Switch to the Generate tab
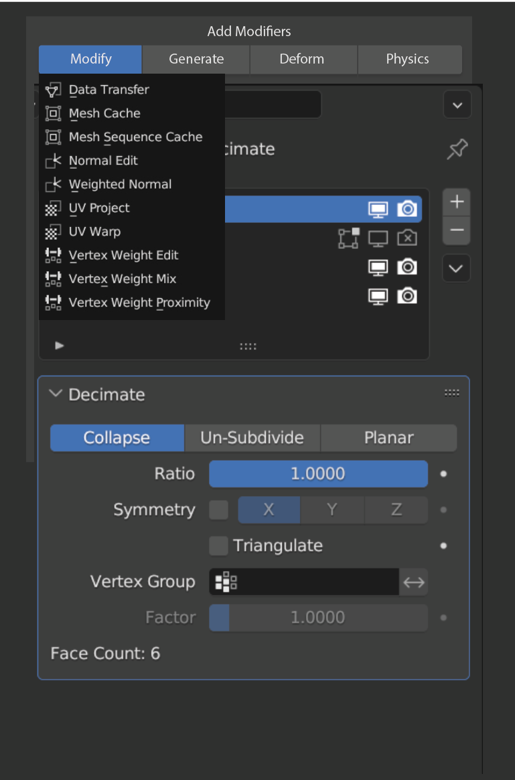This screenshot has height=780, width=515. pyautogui.click(x=196, y=59)
